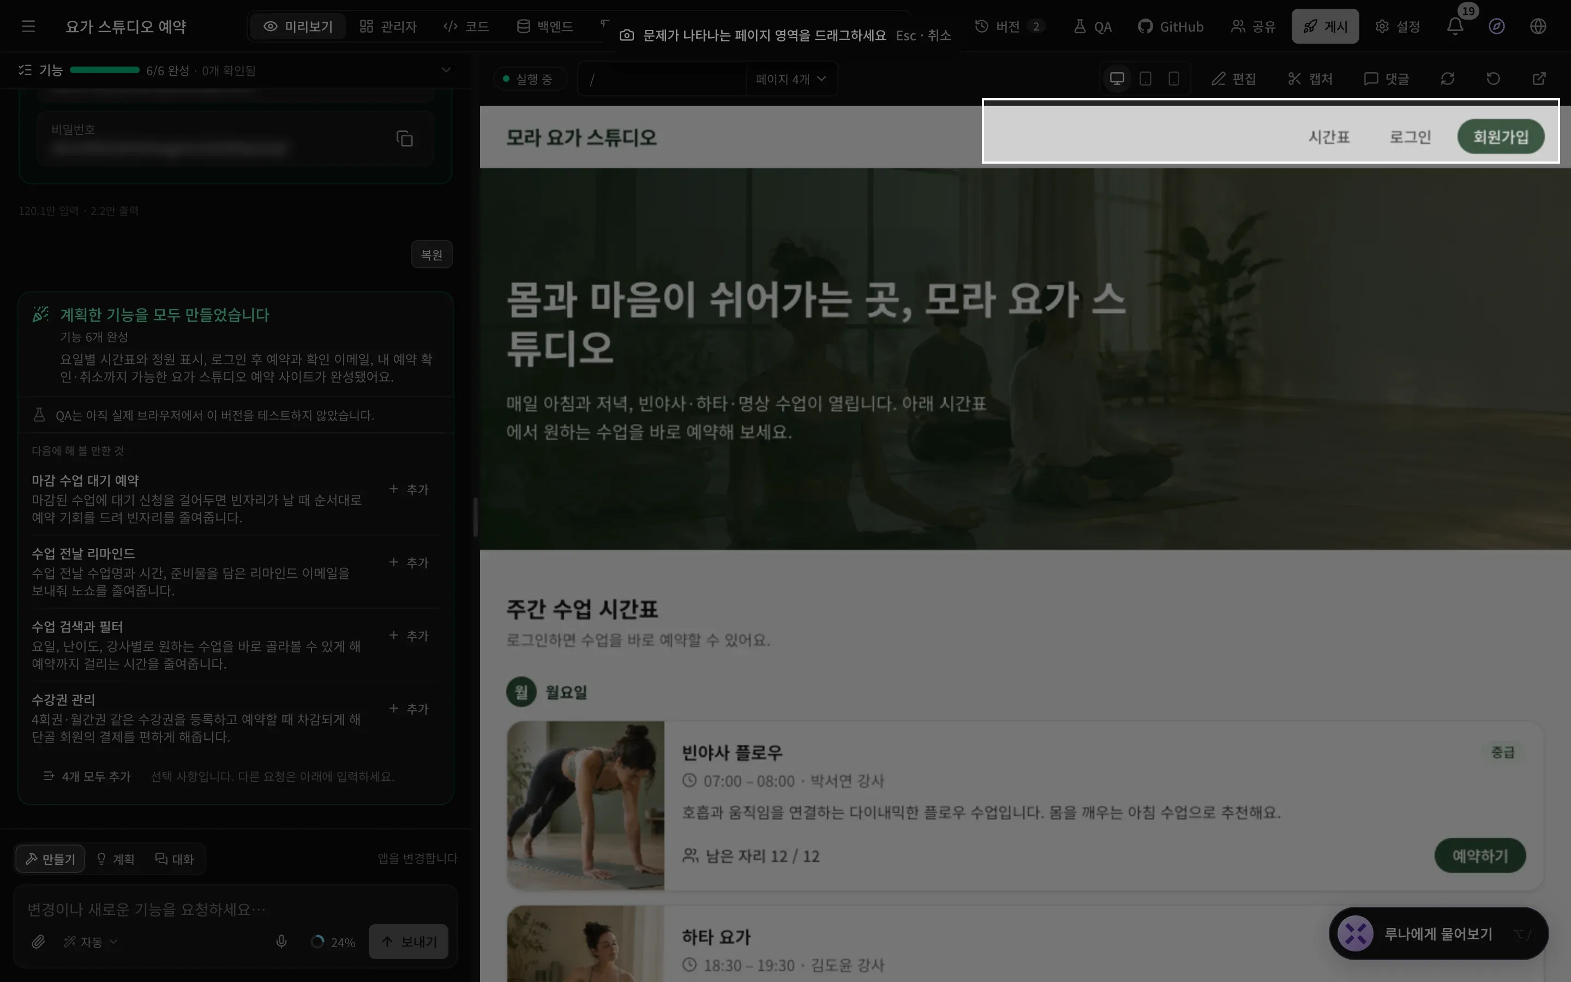1571x982 pixels.
Task: Click the party popper completion icon
Action: 41,314
